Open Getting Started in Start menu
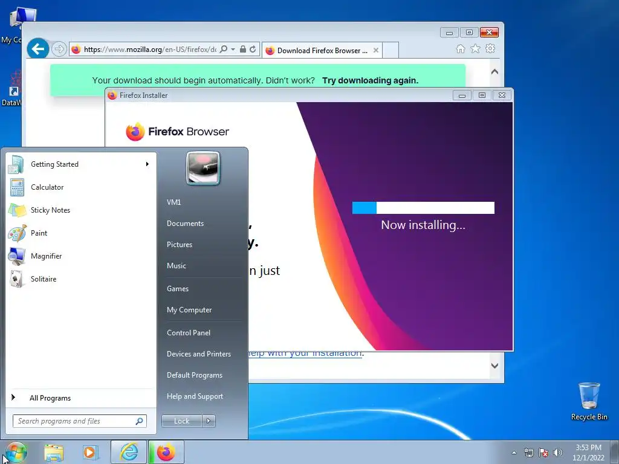 [x=81, y=164]
